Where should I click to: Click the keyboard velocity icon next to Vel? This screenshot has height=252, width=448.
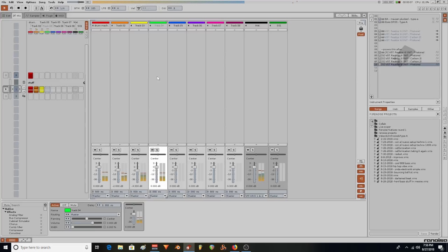tap(139, 8)
